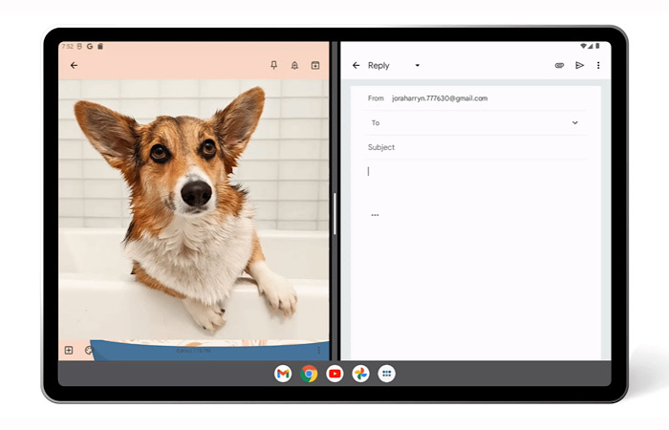Tap the add-item plus box in Keep
The image size is (669, 430).
pos(69,351)
